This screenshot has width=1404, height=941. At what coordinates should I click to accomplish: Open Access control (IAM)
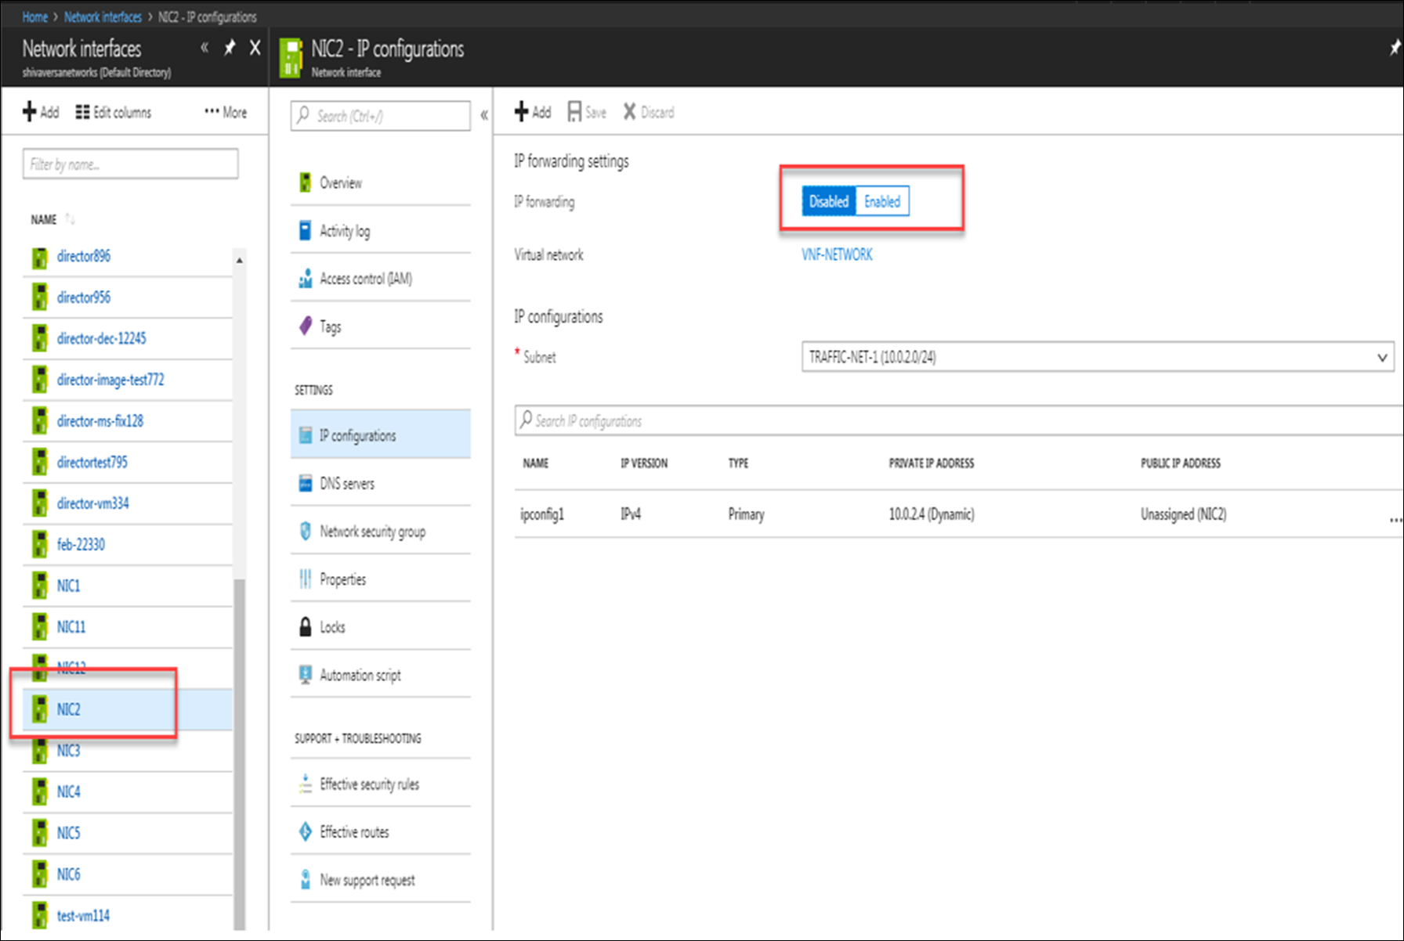pyautogui.click(x=381, y=279)
